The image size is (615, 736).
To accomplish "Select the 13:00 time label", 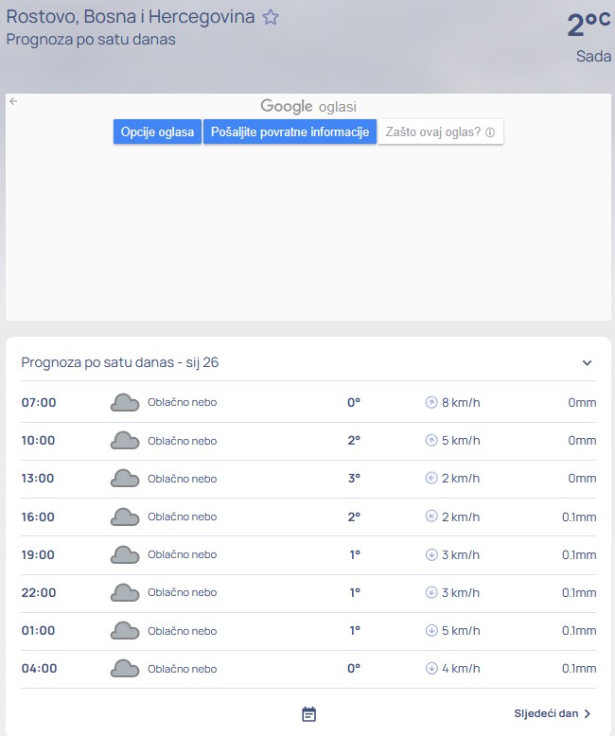I will [38, 479].
